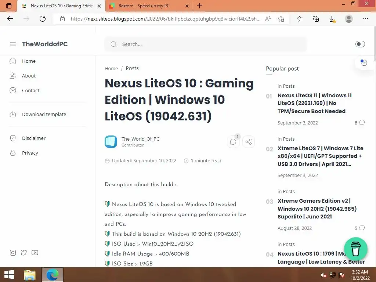This screenshot has width=376, height=282.
Task: Click the tab actions menu icon
Action: [x=9, y=6]
